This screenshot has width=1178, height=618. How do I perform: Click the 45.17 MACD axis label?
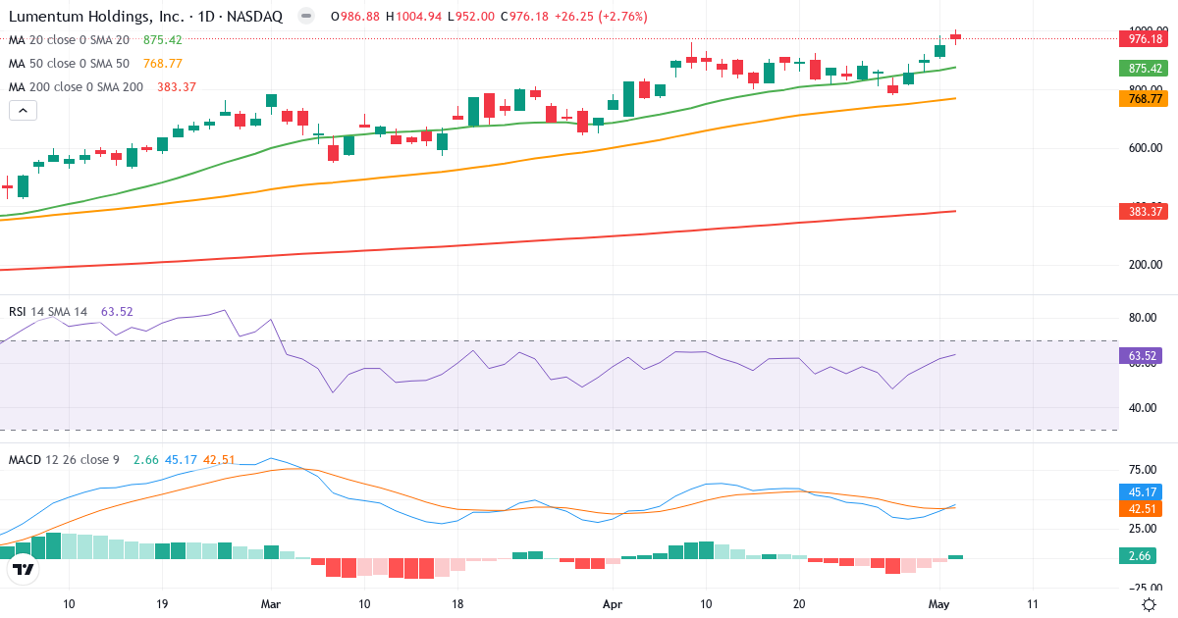[1140, 493]
